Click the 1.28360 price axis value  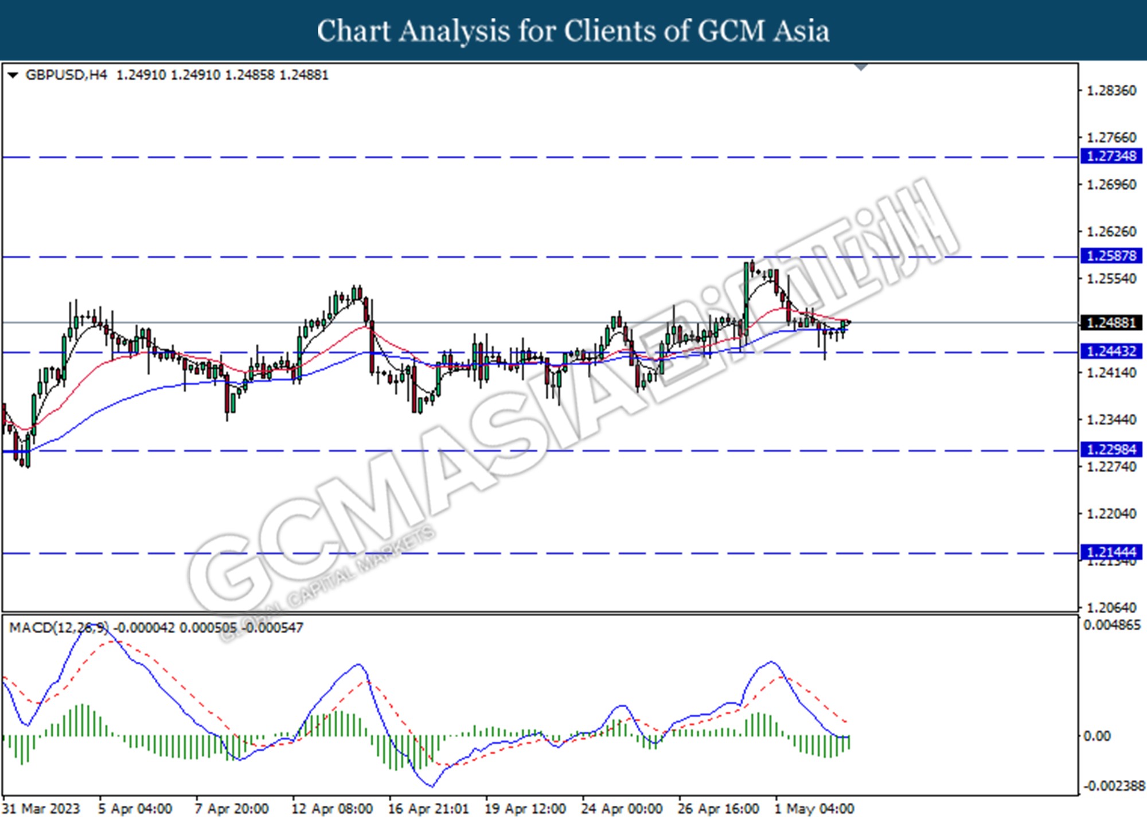pyautogui.click(x=1111, y=91)
